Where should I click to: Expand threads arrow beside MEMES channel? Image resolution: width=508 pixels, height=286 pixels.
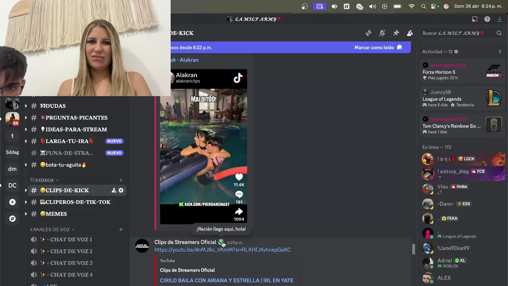point(26,214)
